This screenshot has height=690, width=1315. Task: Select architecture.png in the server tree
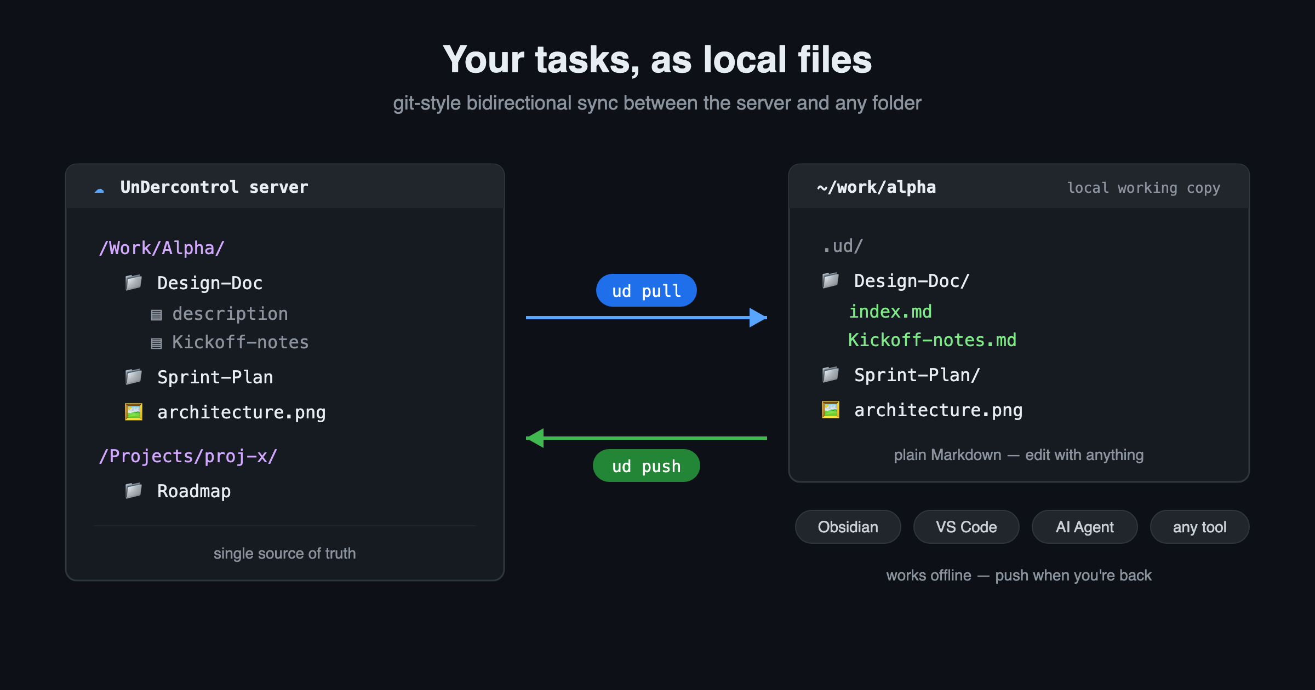tap(242, 412)
